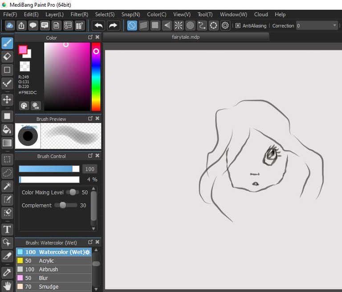Adjust the Complement slider
Screen dimensions: 342x292
tap(65, 206)
